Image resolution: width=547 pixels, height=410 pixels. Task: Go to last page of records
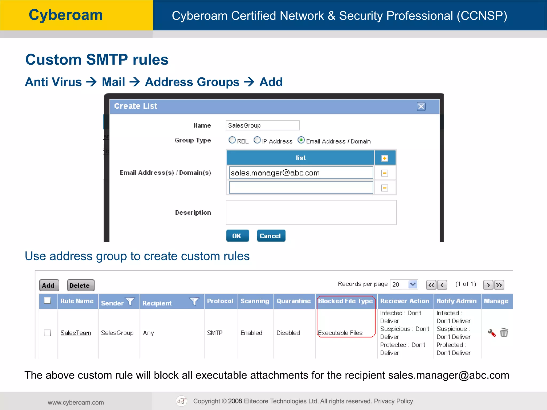[499, 285]
